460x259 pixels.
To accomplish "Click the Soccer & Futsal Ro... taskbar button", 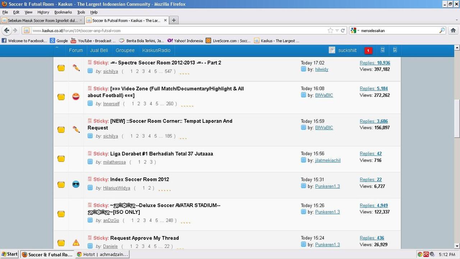I will [x=47, y=254].
